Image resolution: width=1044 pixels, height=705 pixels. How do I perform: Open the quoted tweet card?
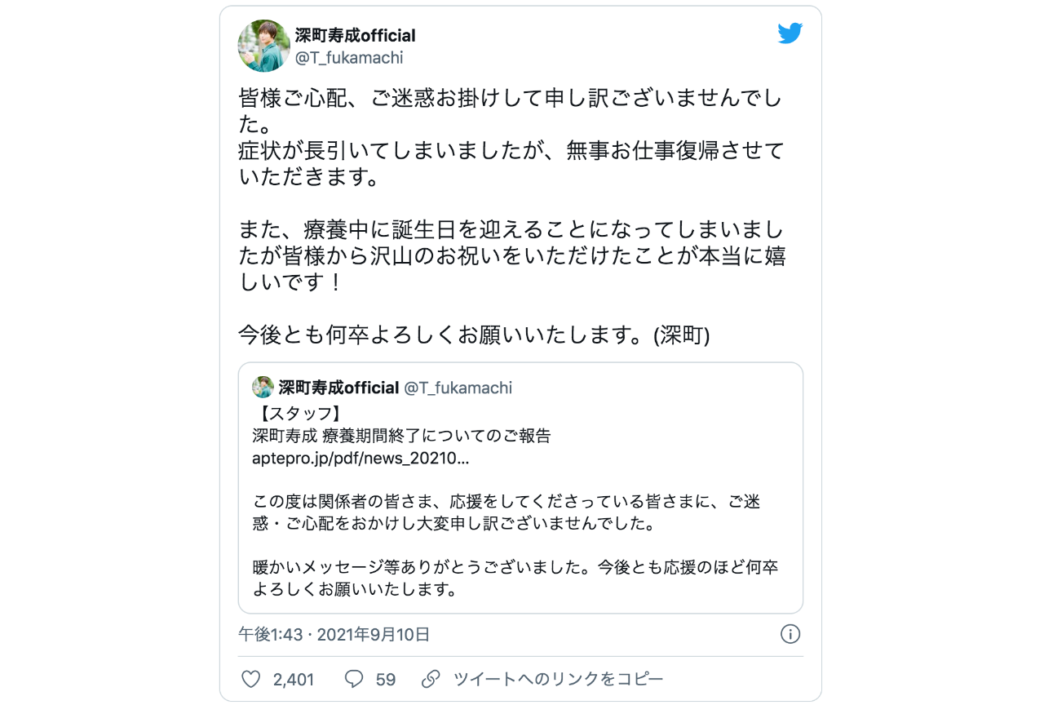tap(520, 488)
